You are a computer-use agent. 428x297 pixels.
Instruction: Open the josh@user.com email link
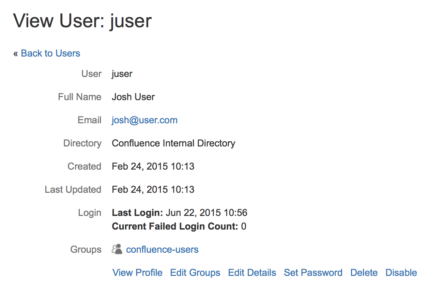click(x=144, y=120)
